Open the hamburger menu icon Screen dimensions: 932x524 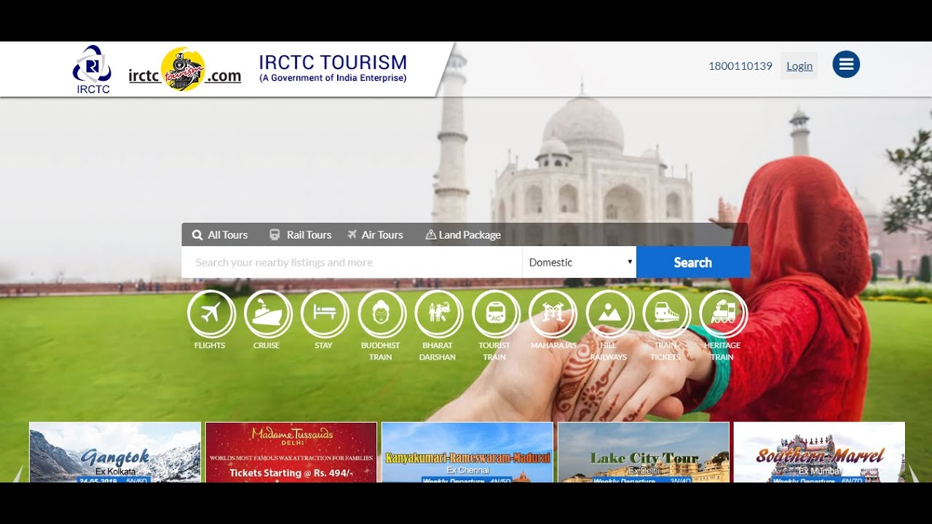[x=846, y=65]
